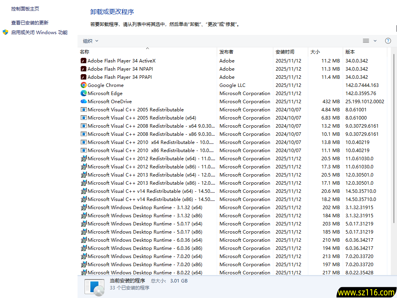Select Adobe Flash Player 34 PPAPI entry
This screenshot has width=397, height=298.
click(x=119, y=77)
